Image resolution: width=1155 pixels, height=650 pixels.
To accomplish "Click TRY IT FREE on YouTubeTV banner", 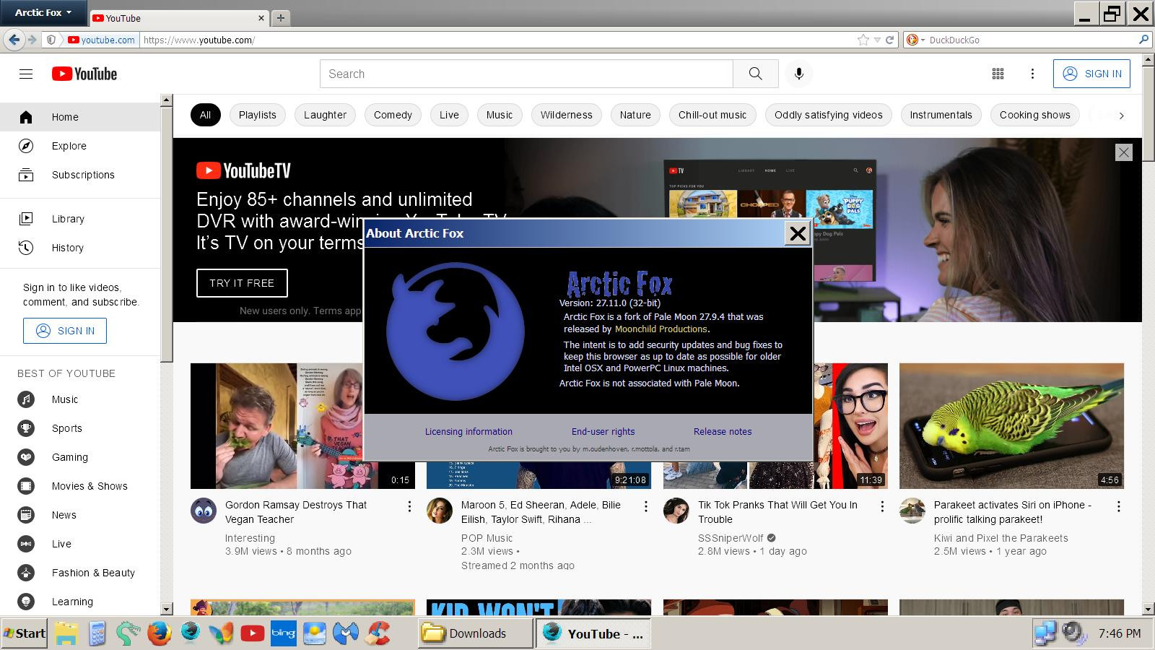I will pos(242,283).
